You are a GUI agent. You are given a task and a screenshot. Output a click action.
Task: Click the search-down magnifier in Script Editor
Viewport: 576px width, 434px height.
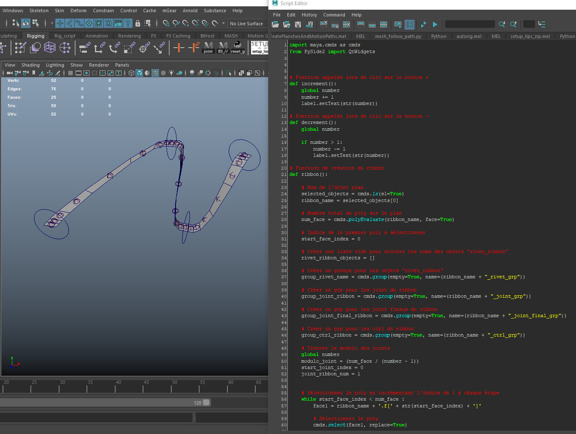coord(502,24)
